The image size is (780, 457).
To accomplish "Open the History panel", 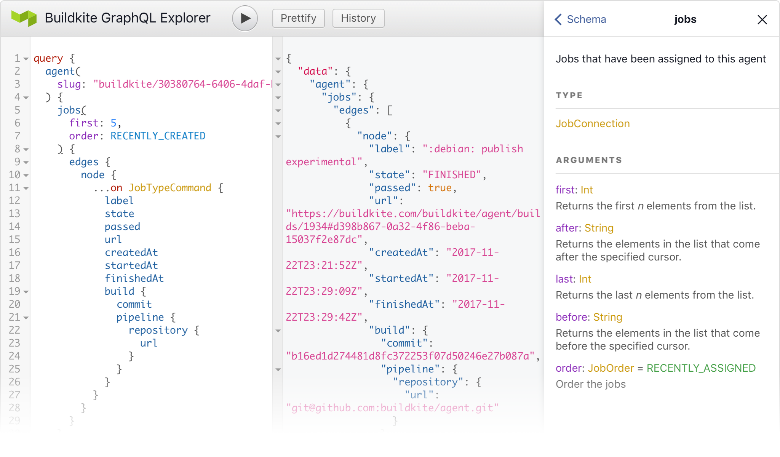I will point(358,18).
